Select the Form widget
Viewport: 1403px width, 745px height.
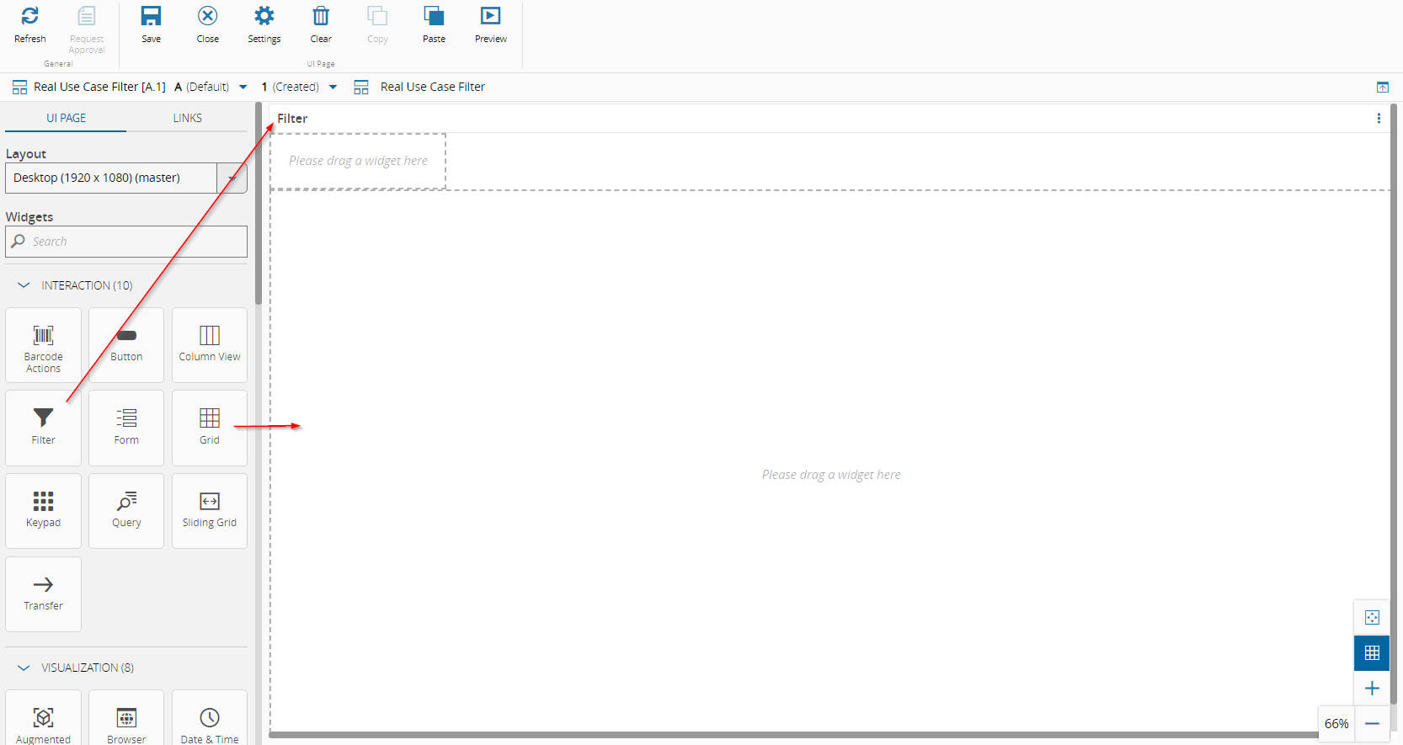tap(126, 428)
